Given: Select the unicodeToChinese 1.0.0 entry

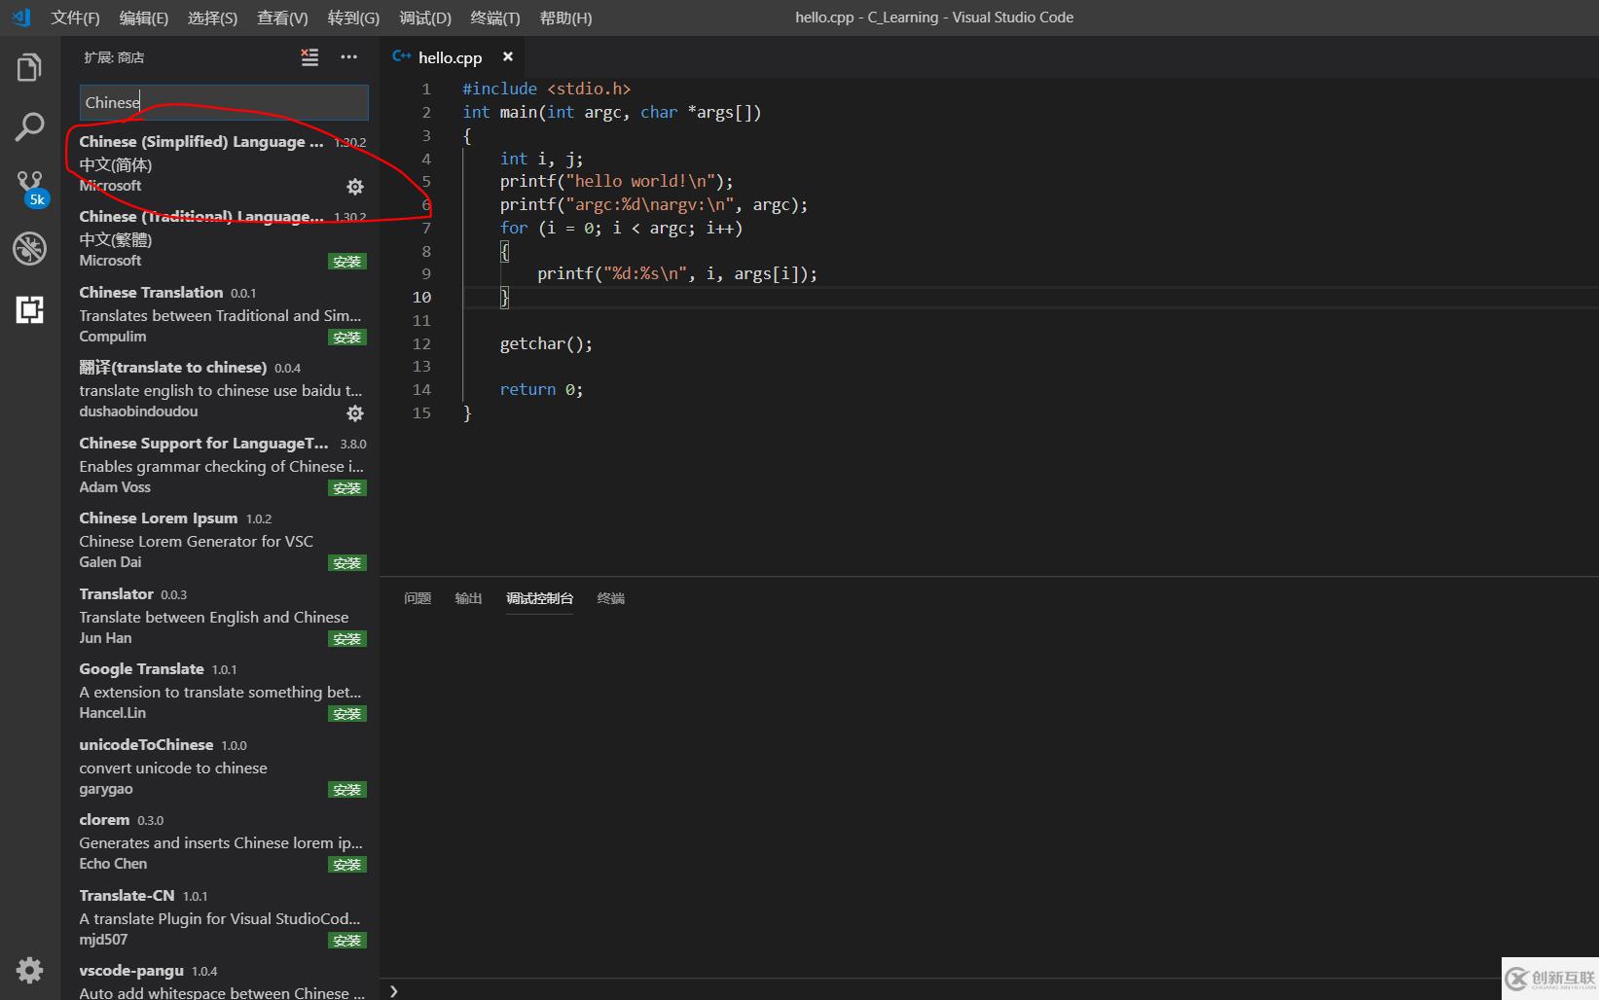Looking at the screenshot, I should 220,767.
